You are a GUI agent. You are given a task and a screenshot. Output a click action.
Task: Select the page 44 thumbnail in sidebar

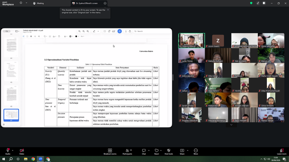coord(11,47)
